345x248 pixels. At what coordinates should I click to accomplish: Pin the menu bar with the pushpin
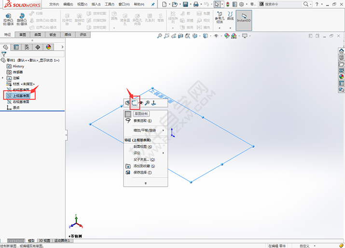[153, 4]
